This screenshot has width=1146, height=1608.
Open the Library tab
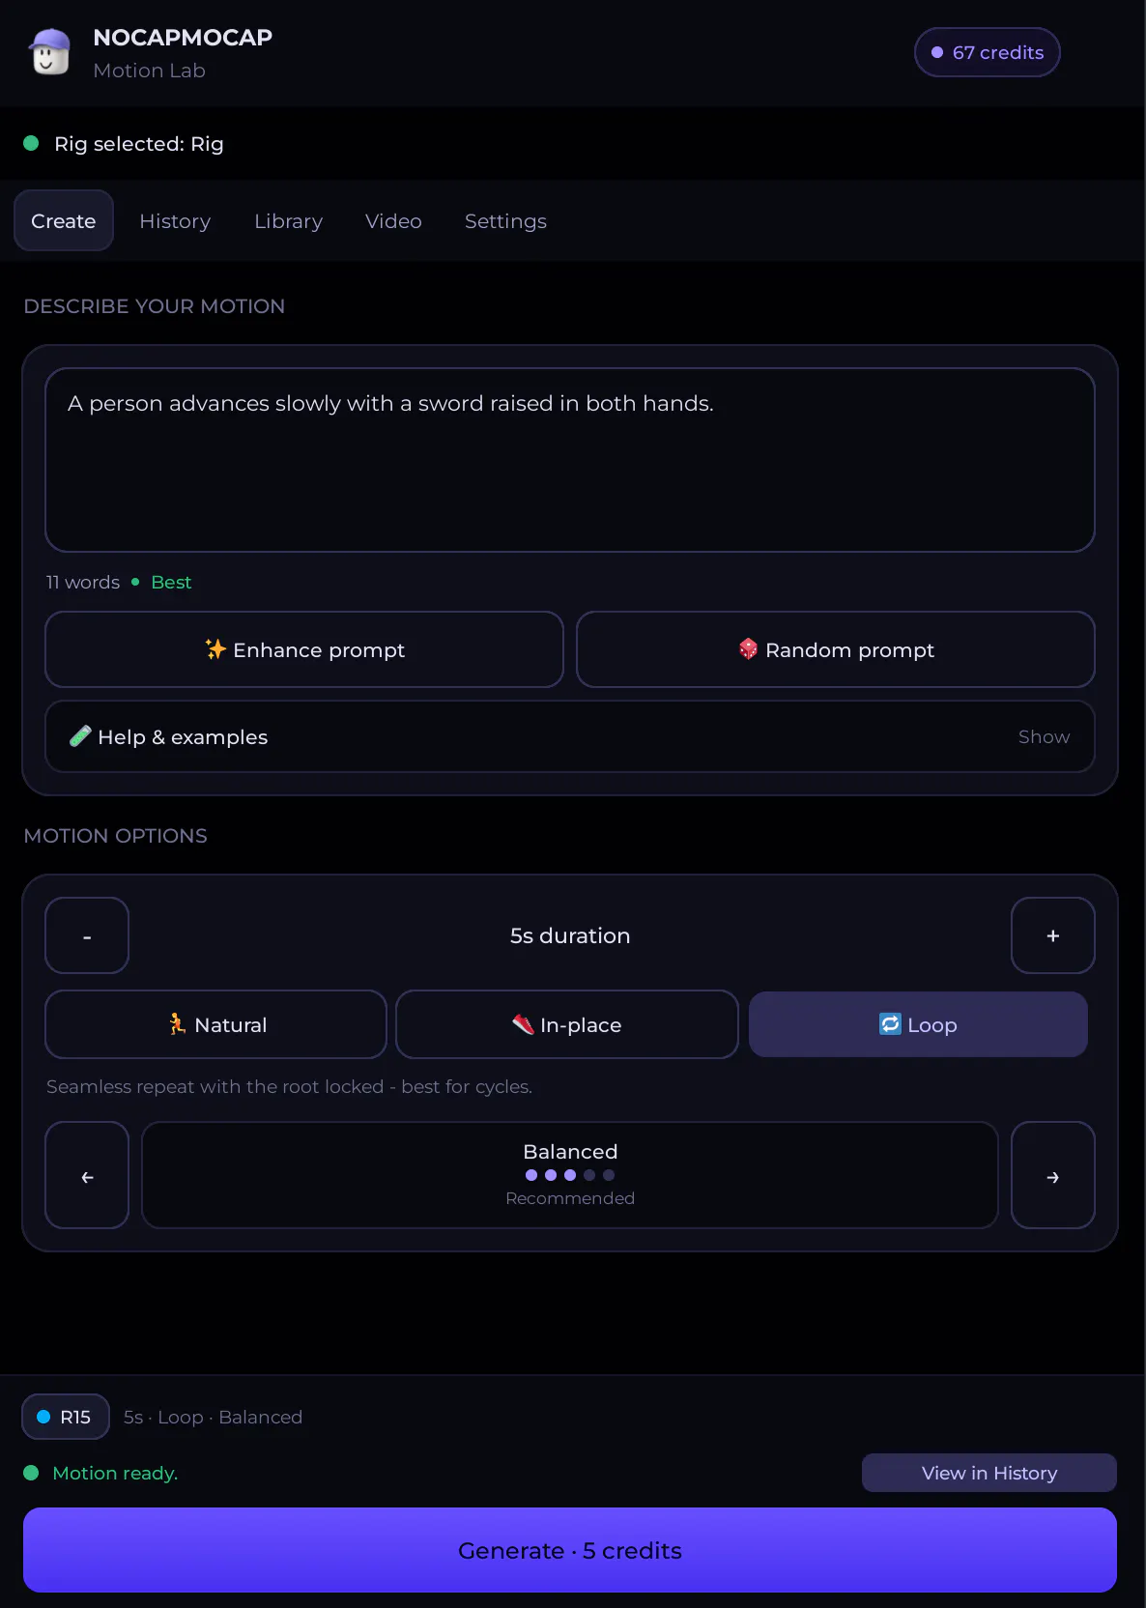(288, 221)
